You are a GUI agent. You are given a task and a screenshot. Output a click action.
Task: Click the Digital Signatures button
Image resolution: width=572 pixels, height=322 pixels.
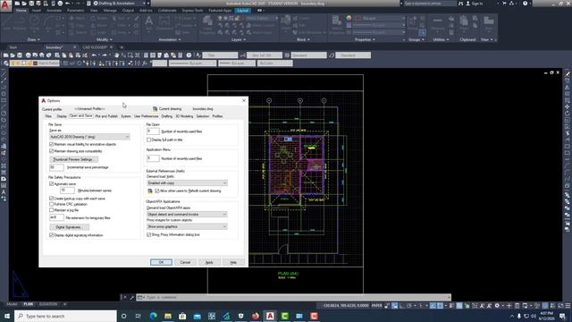tap(69, 227)
